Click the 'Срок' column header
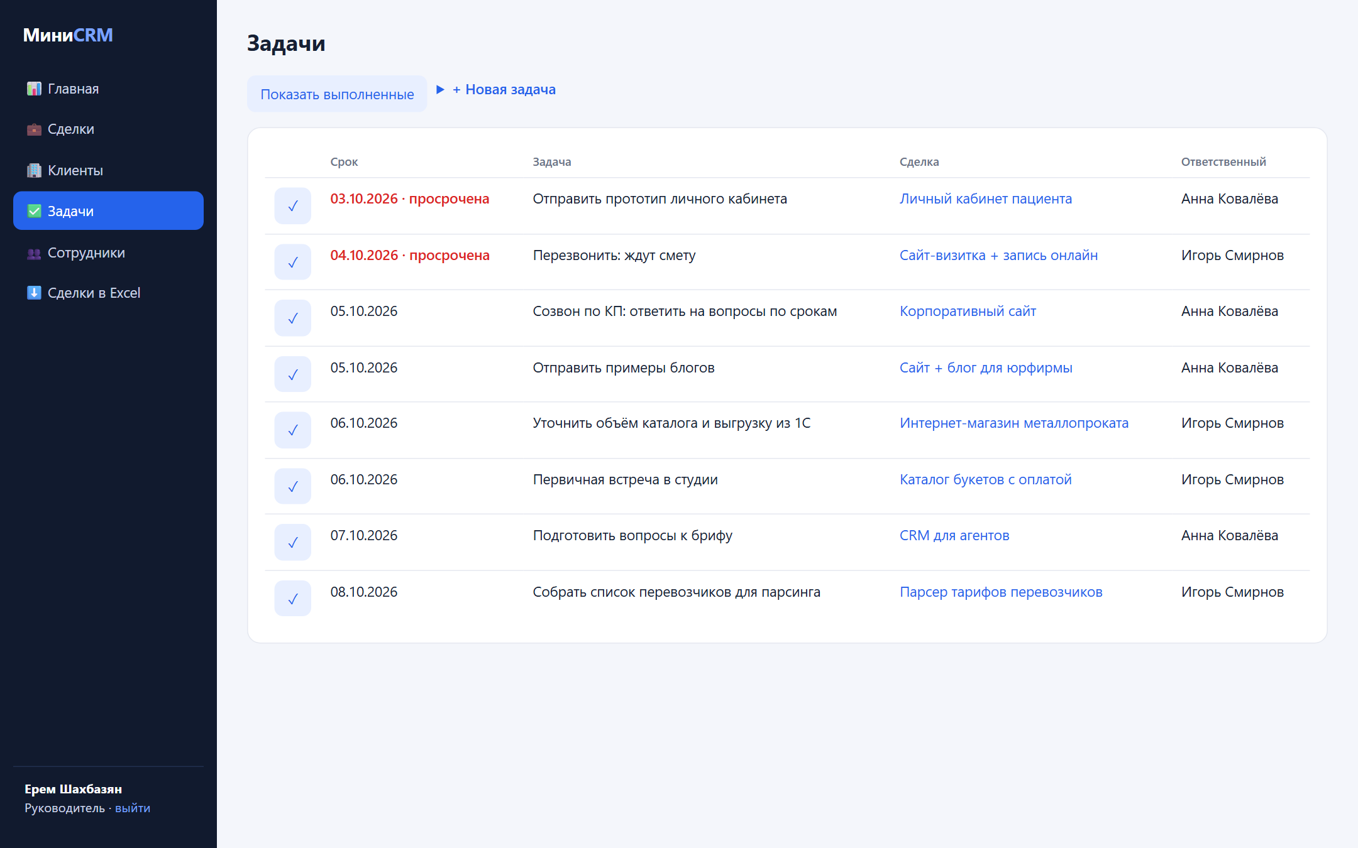The image size is (1358, 848). (x=344, y=162)
